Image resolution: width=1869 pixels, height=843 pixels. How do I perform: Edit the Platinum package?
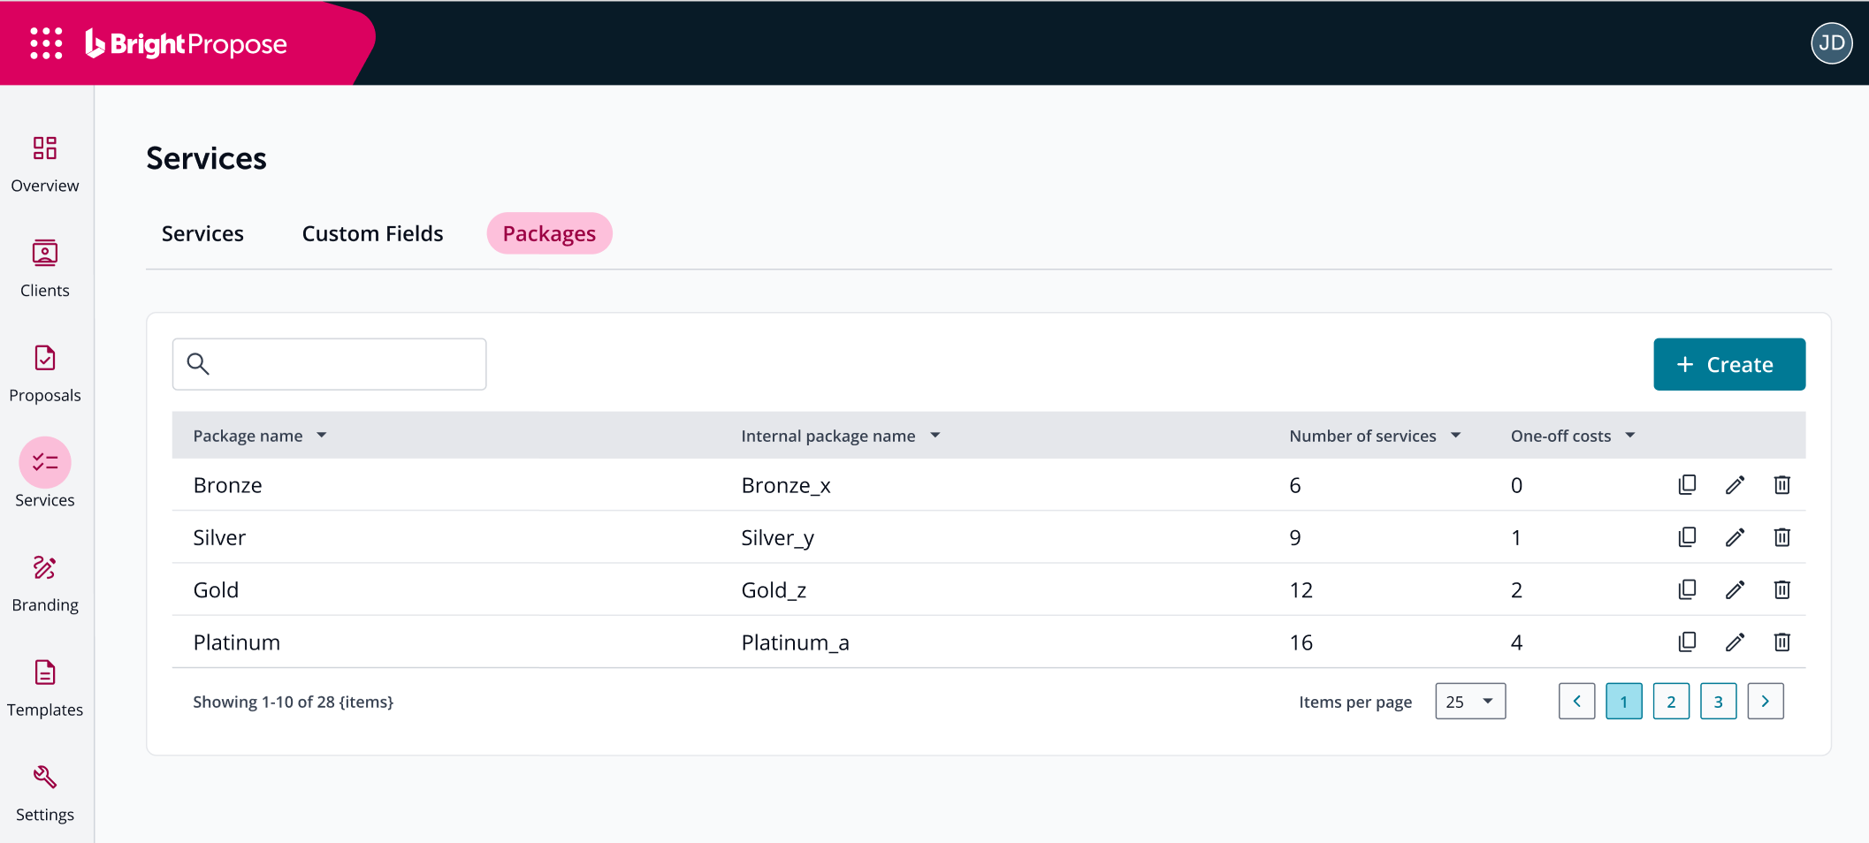click(x=1735, y=642)
